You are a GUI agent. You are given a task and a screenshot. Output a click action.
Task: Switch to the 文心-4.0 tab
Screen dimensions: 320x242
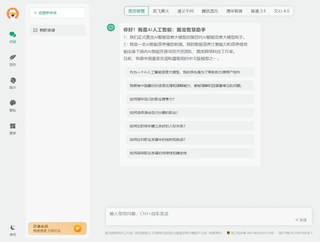tap(282, 11)
